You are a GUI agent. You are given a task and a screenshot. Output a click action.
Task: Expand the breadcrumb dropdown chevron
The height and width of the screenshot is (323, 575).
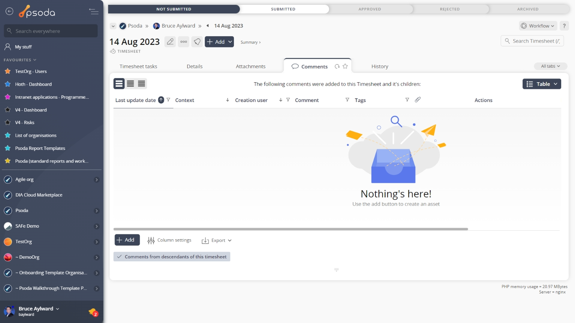113,26
